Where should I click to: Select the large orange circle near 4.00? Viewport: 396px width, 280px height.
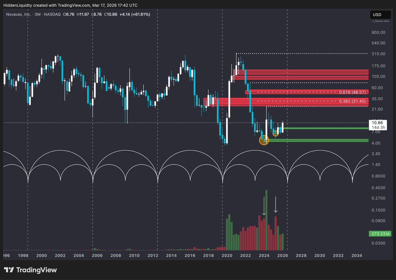pyautogui.click(x=264, y=140)
